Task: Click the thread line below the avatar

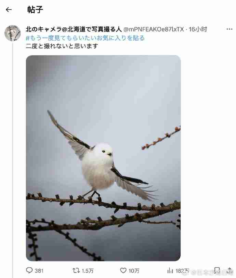Action: click(x=13, y=159)
